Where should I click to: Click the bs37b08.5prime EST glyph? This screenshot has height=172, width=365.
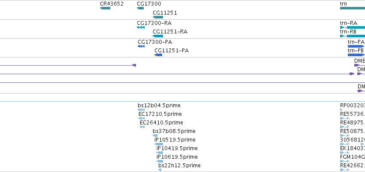coord(155,136)
